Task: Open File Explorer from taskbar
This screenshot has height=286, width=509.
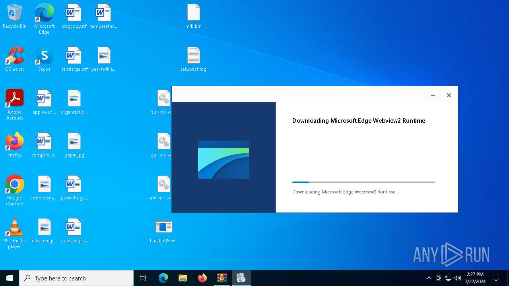Action: click(183, 278)
